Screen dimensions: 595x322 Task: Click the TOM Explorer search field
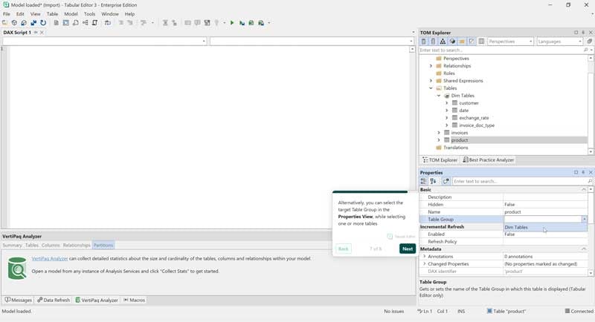pyautogui.click(x=501, y=50)
